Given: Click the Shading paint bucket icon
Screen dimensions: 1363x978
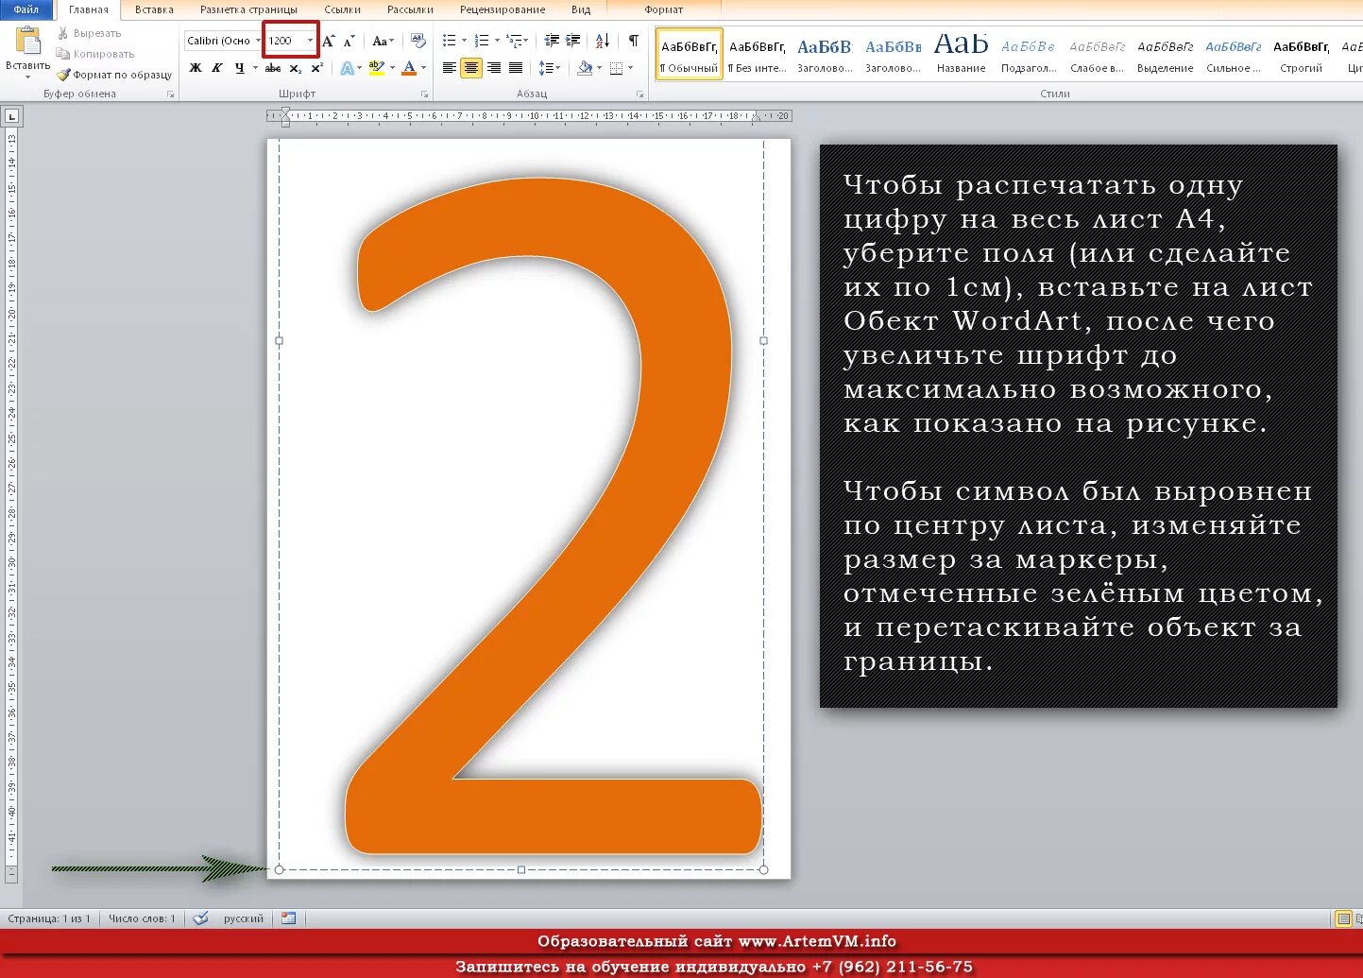Looking at the screenshot, I should coord(585,68).
